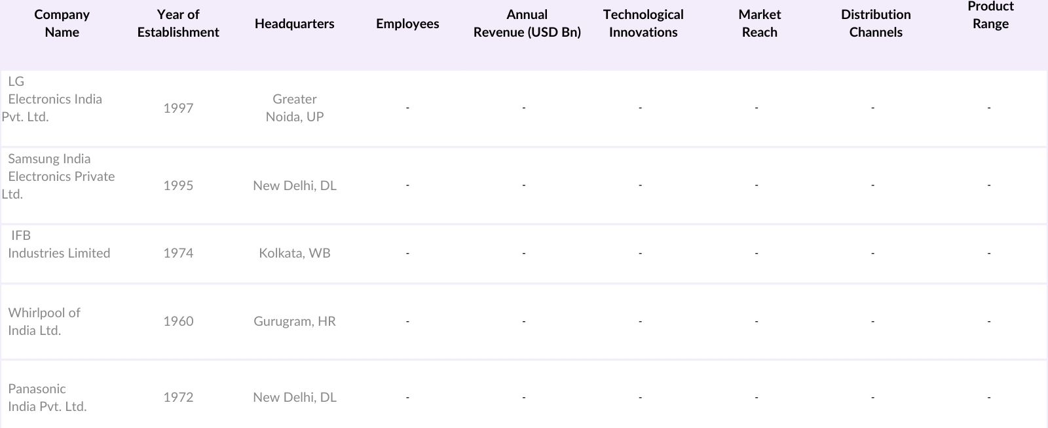Click the Technological Innovations header
The image size is (1048, 428).
(643, 24)
